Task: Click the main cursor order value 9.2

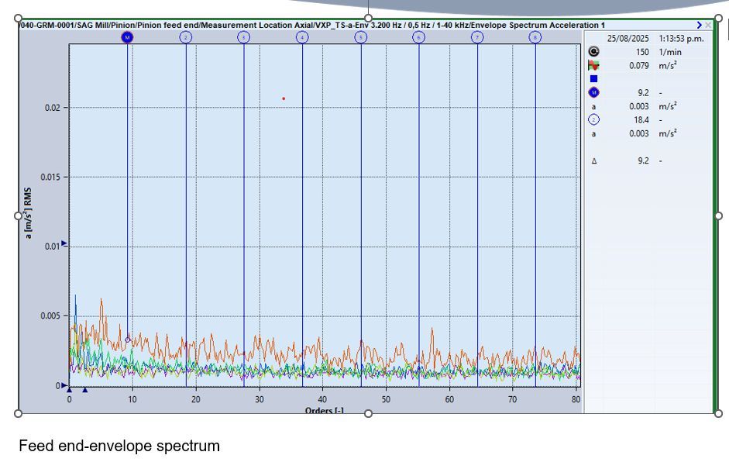Action: pos(643,92)
